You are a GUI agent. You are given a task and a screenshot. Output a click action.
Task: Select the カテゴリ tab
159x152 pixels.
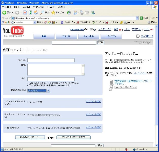[66, 36]
